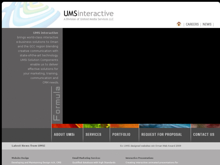
Task: Click the 'A Division of United Media Services LLC' tagline
Action: [x=89, y=19]
